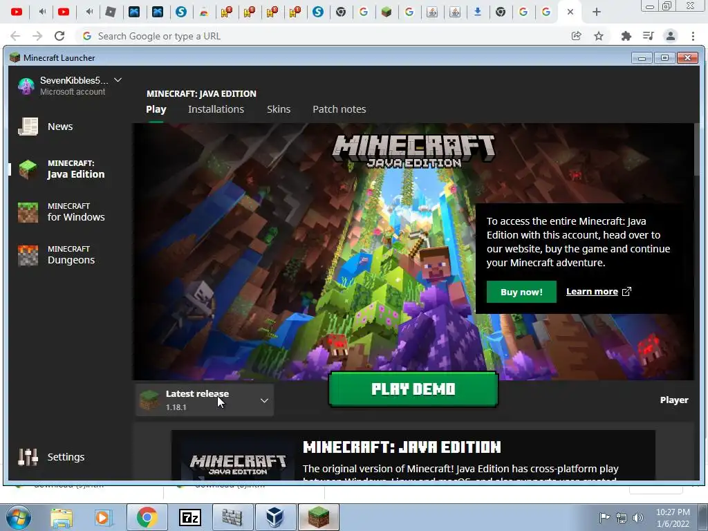This screenshot has width=708, height=531.
Task: Switch to the download arrow browser tab
Action: (477, 12)
